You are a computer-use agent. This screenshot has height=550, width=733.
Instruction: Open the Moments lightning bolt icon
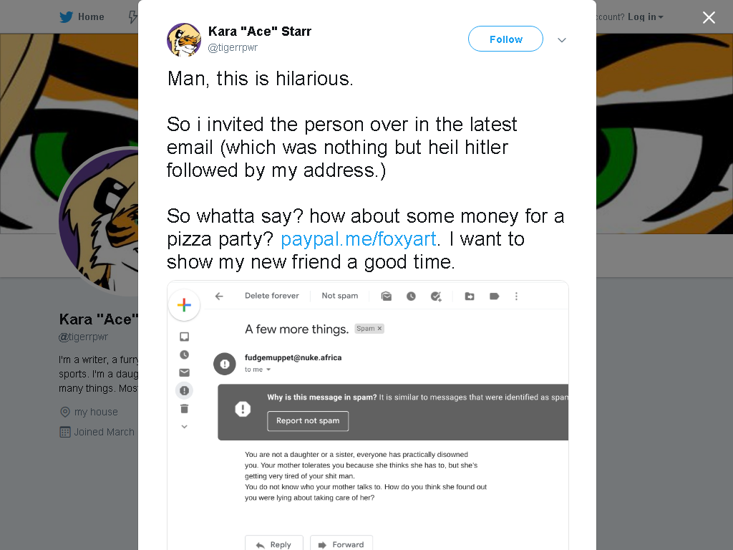tap(133, 17)
